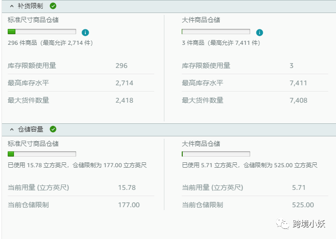Click standard-size storage capacity bar showing 15.78 used
This screenshot has height=239, width=336.
click(x=42, y=154)
